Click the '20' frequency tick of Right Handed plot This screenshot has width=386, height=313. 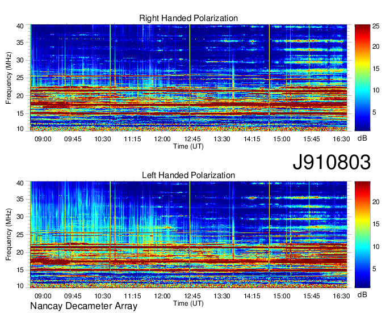point(20,96)
